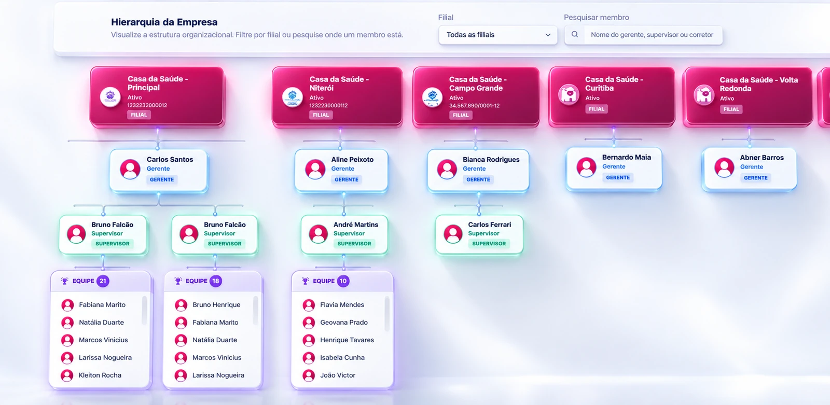Click Carlos Ferrari's avatar icon
830x405 pixels.
click(453, 234)
